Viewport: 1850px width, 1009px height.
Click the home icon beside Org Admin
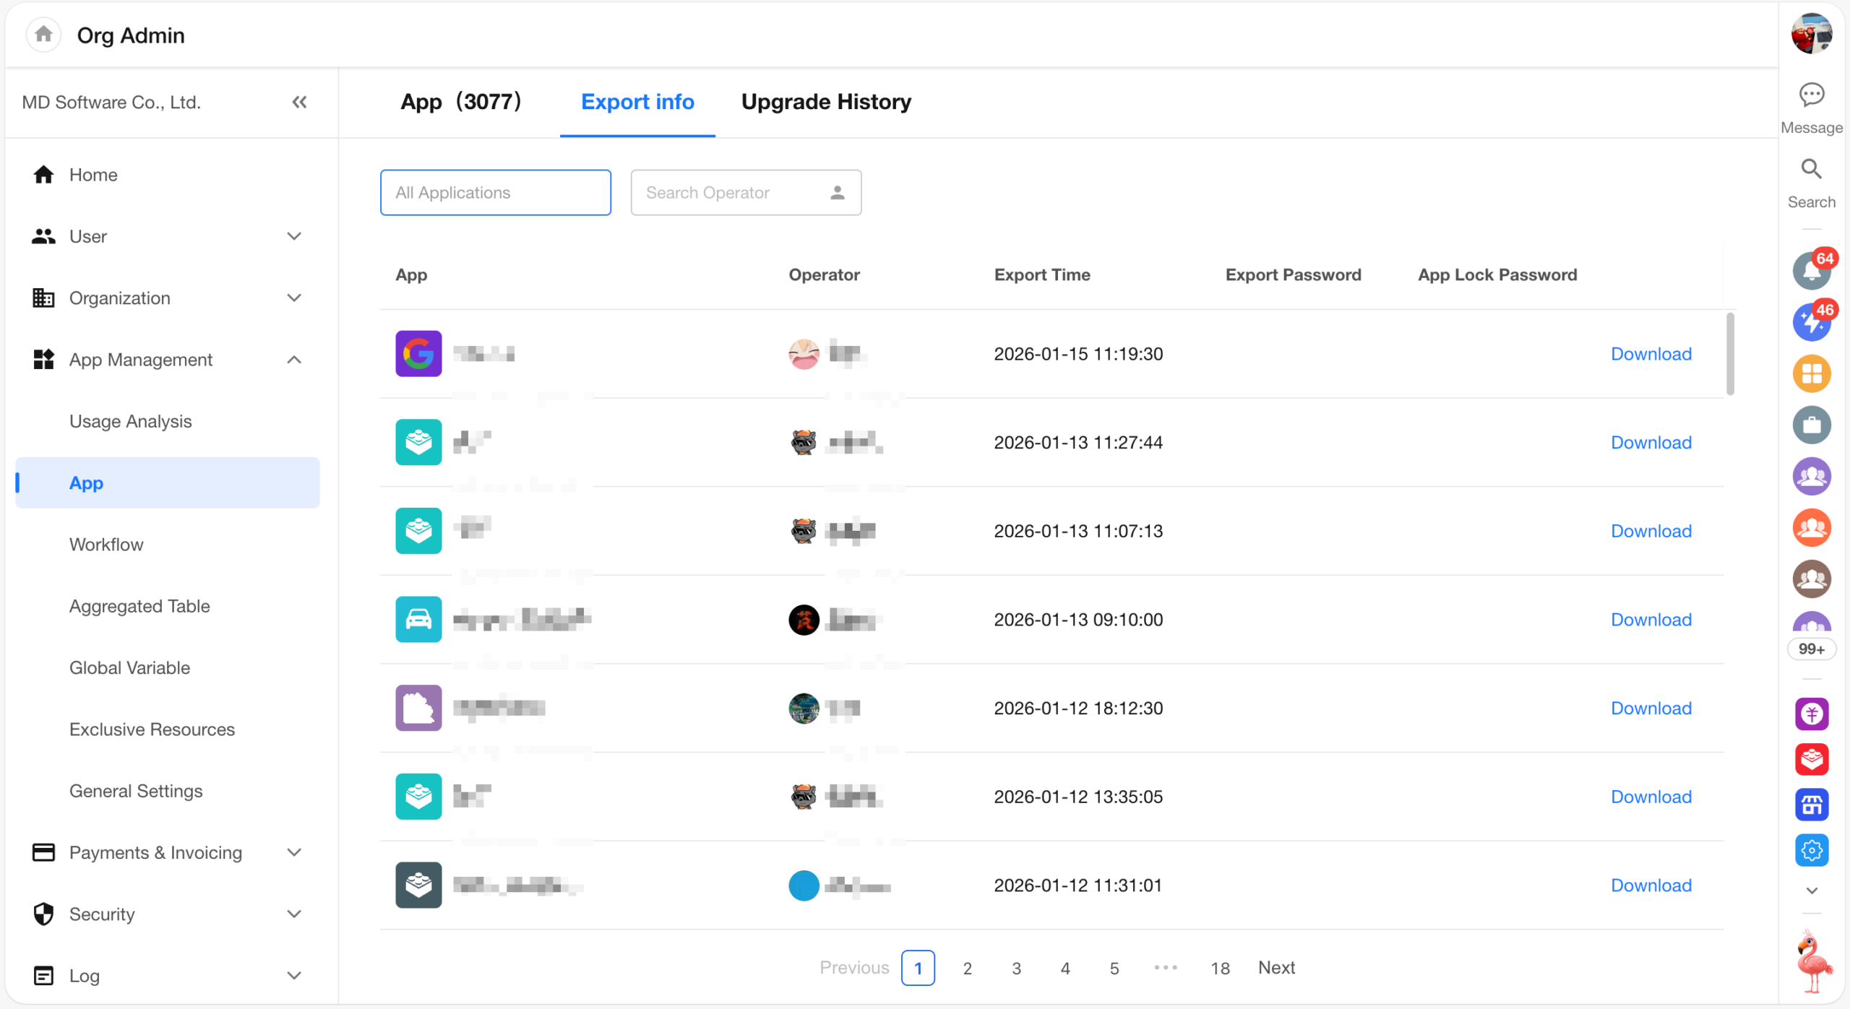pyautogui.click(x=43, y=34)
